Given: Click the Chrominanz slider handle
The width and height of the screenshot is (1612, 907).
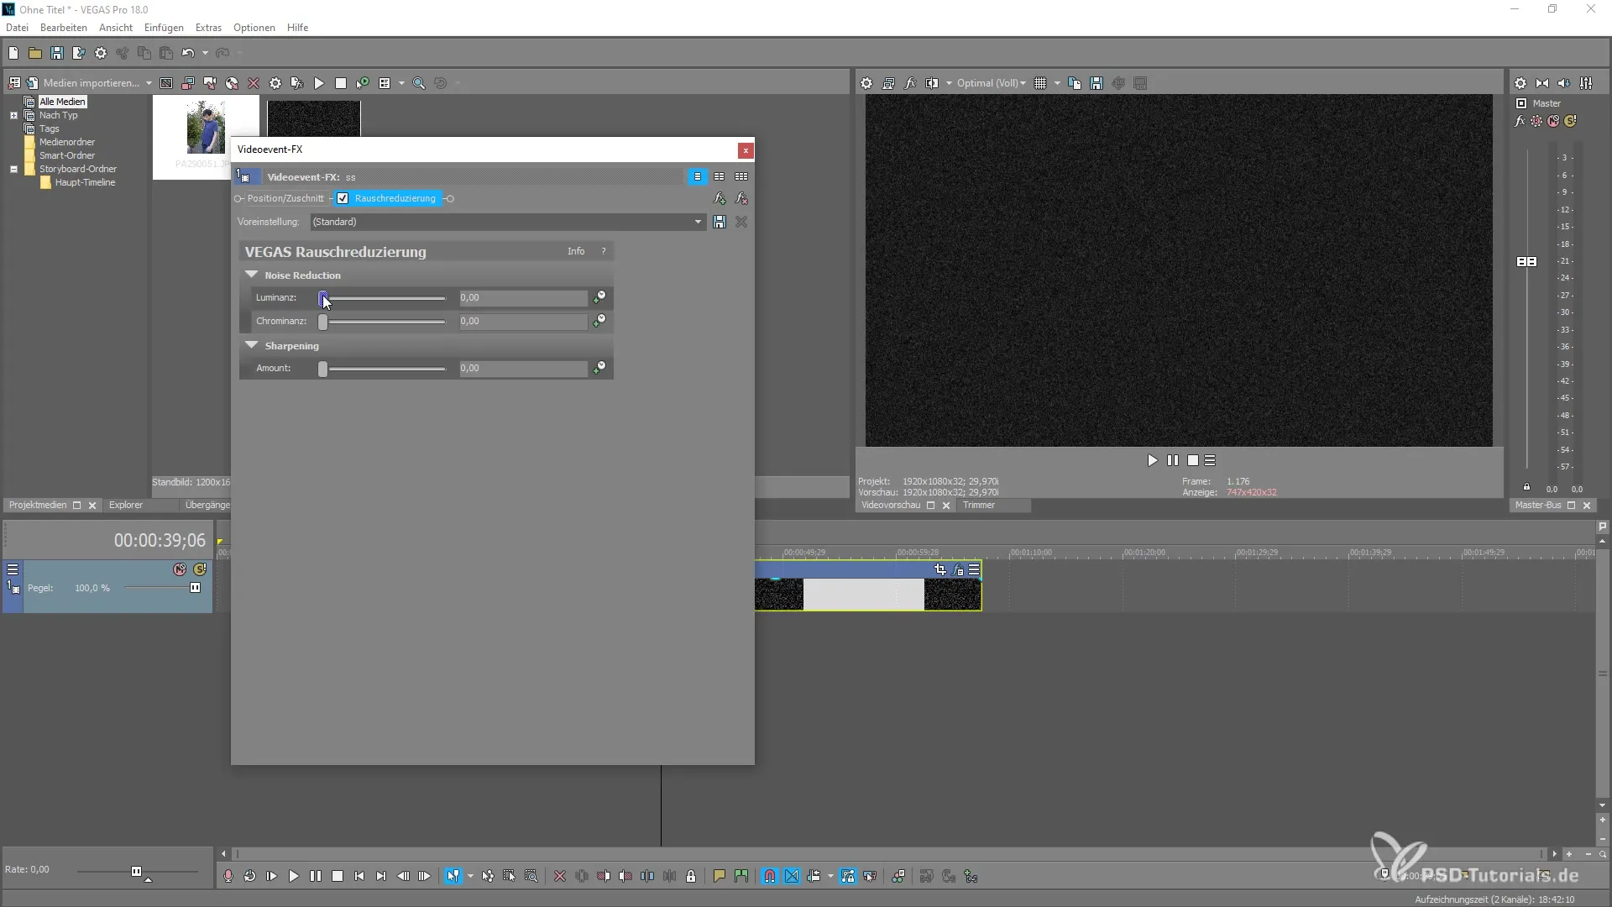Looking at the screenshot, I should 323,322.
